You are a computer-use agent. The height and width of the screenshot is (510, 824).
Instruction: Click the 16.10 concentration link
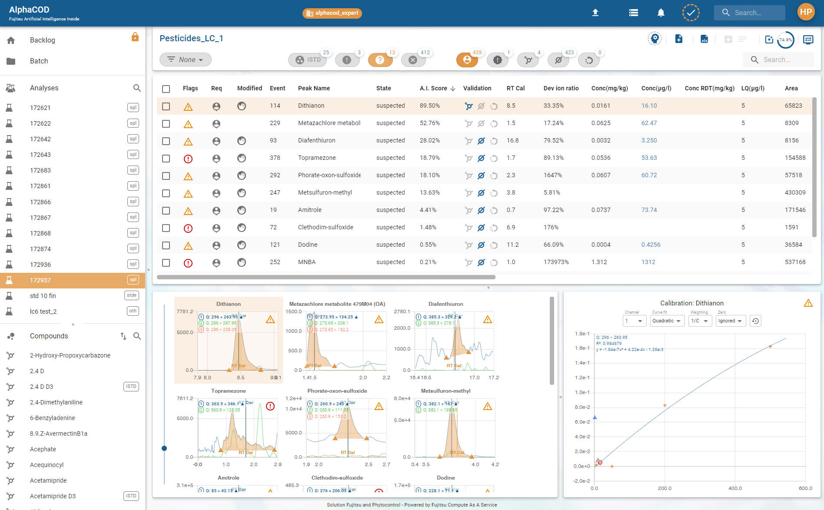click(x=649, y=106)
